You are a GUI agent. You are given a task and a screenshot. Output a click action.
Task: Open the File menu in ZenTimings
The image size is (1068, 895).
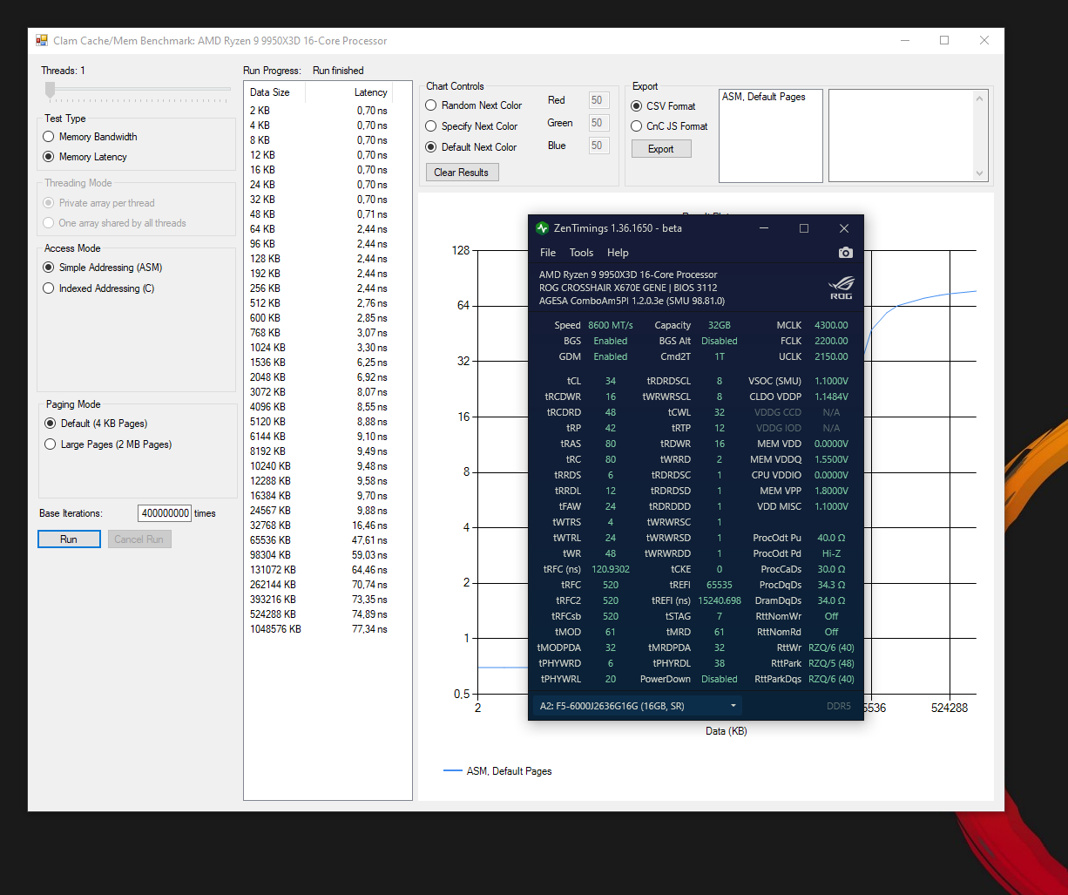tap(547, 253)
